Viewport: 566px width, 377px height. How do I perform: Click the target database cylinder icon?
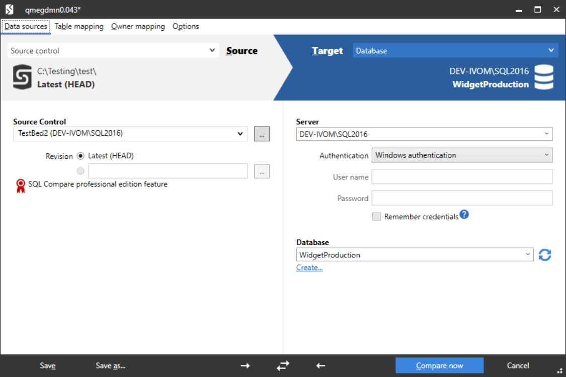pos(544,77)
